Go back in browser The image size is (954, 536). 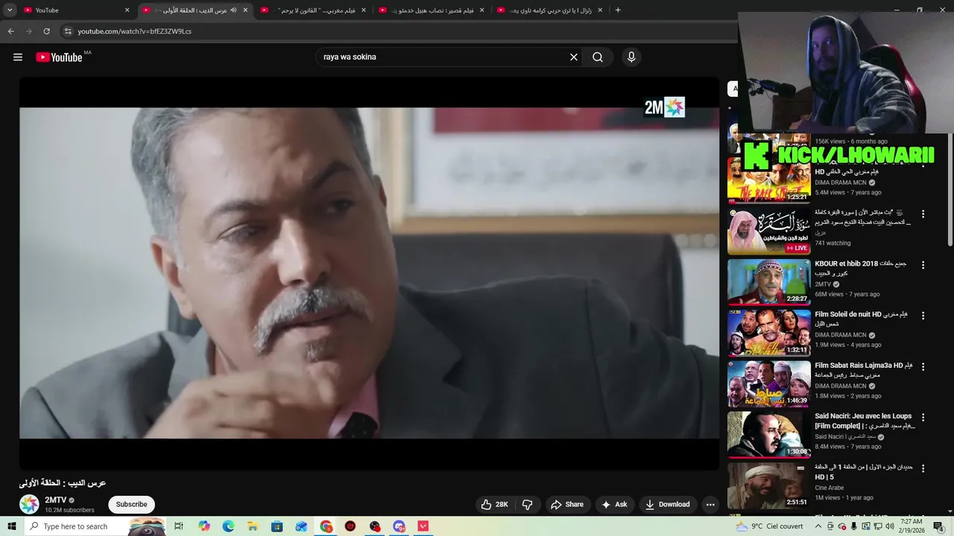pyautogui.click(x=10, y=31)
